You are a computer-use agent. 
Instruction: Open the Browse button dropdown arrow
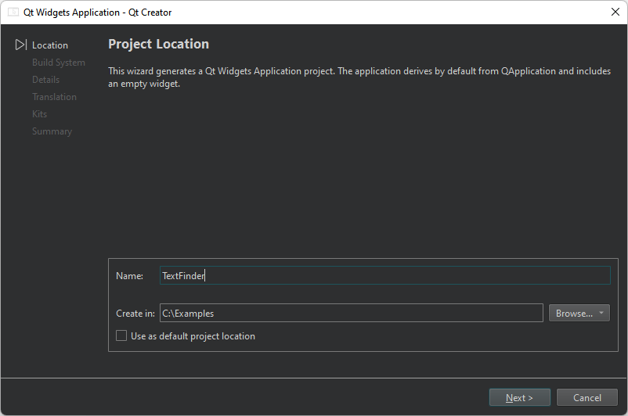pyautogui.click(x=601, y=314)
